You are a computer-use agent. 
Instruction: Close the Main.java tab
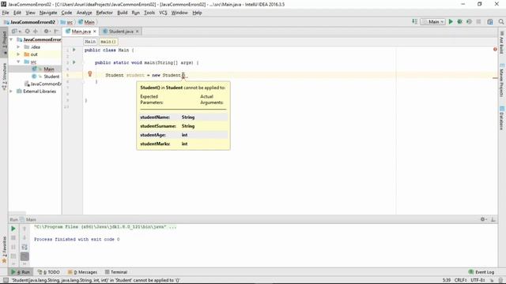click(95, 32)
